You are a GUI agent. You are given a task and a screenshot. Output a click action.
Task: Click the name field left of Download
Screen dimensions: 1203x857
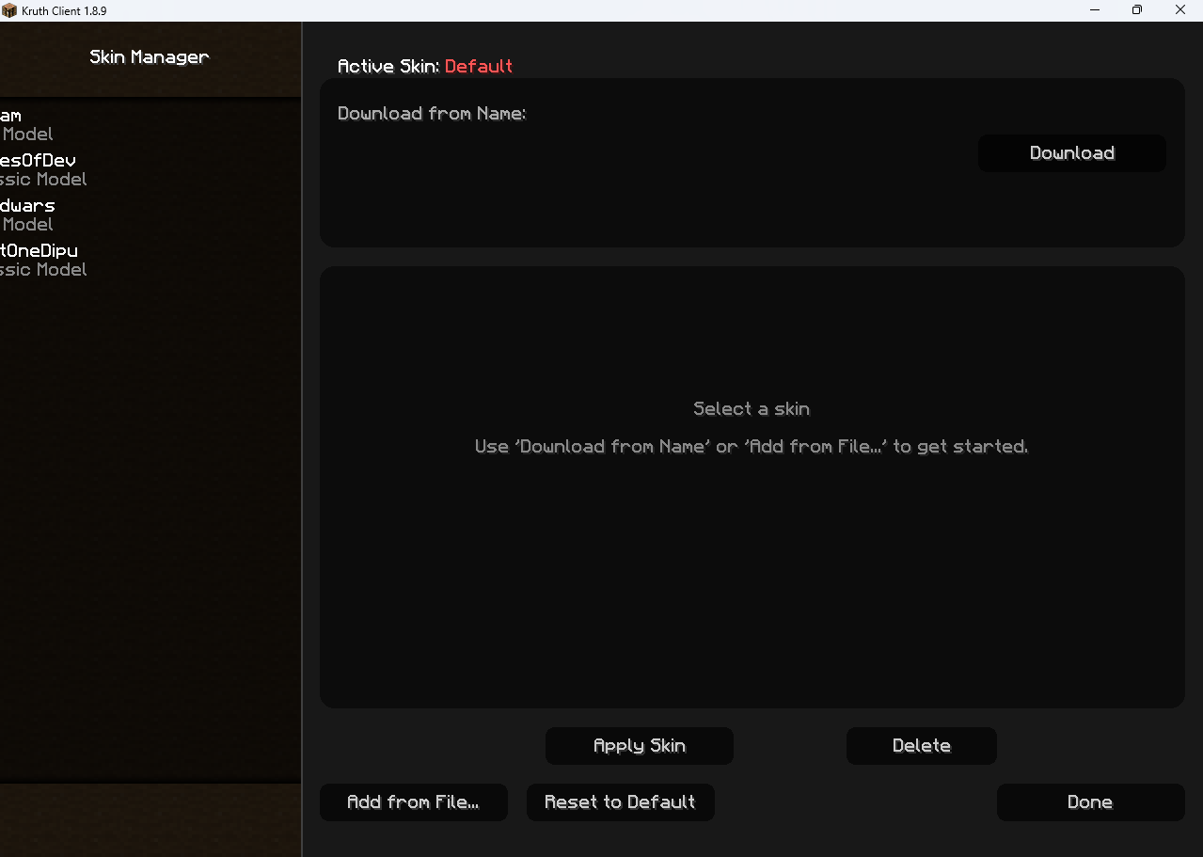(x=649, y=153)
